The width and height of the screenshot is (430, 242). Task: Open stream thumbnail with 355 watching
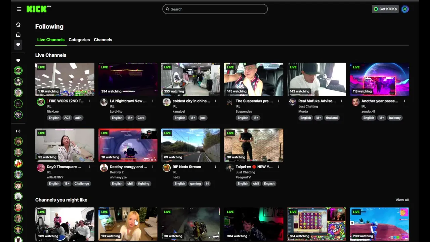coord(190,79)
